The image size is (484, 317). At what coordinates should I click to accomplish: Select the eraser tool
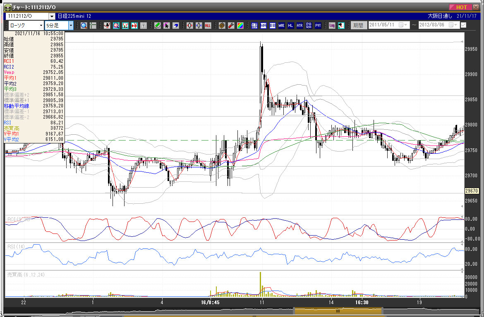point(176,26)
